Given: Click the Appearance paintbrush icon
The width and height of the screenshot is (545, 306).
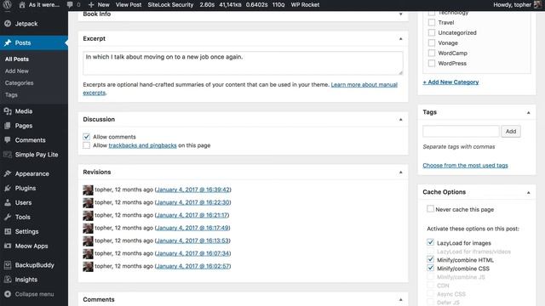Looking at the screenshot, I should pos(8,173).
